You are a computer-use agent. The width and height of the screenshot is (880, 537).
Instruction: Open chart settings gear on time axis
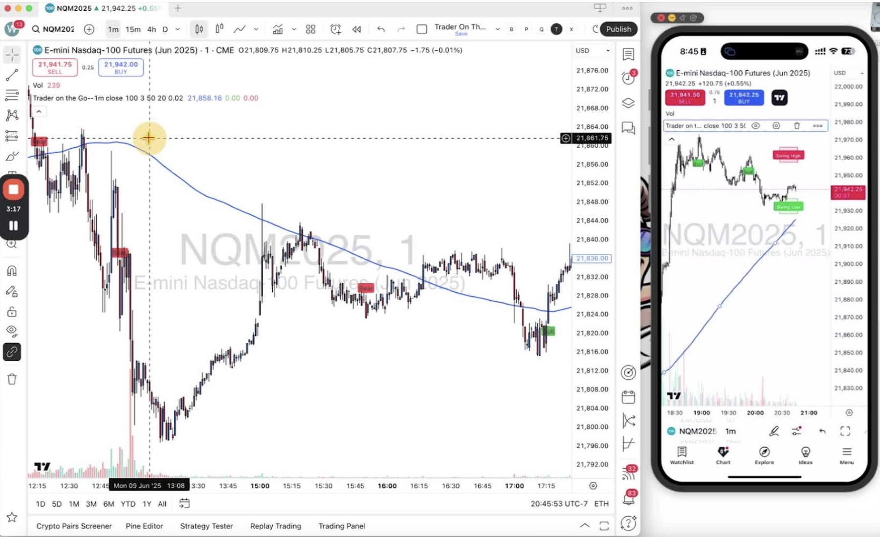[x=593, y=486]
